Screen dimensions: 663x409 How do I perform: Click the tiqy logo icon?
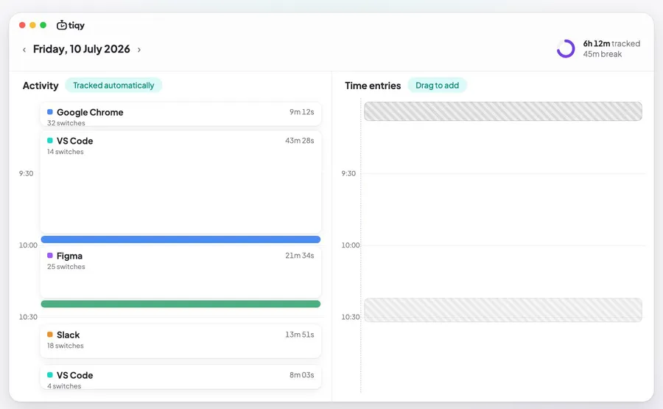62,25
